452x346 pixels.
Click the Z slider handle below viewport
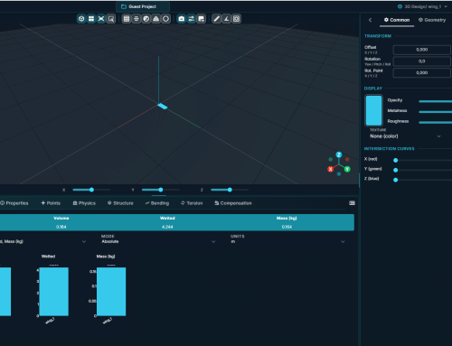[x=230, y=190]
